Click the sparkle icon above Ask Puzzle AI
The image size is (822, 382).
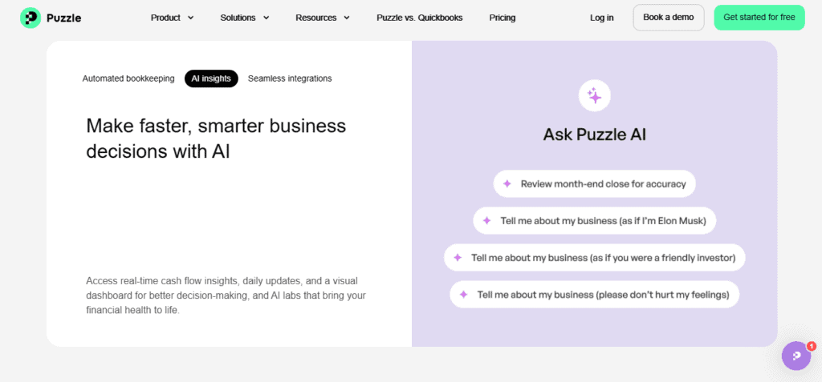(595, 96)
